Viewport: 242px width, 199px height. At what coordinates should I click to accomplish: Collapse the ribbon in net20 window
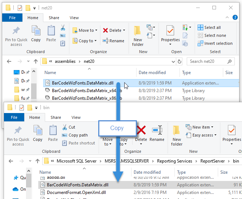(x=227, y=17)
